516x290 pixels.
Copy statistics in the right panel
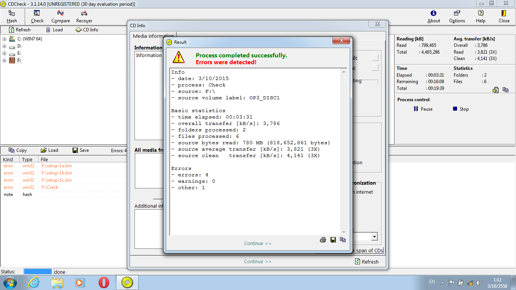[x=505, y=90]
